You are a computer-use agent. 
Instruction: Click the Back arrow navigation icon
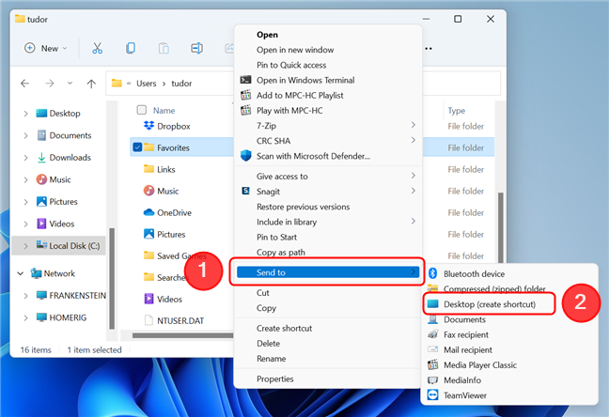(24, 84)
